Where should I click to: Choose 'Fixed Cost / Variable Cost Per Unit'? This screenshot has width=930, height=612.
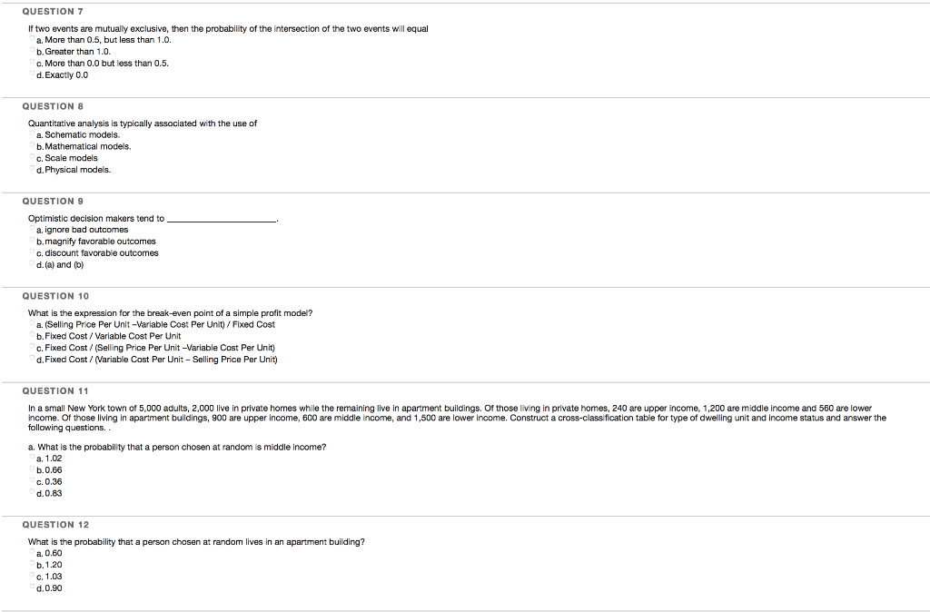30,336
